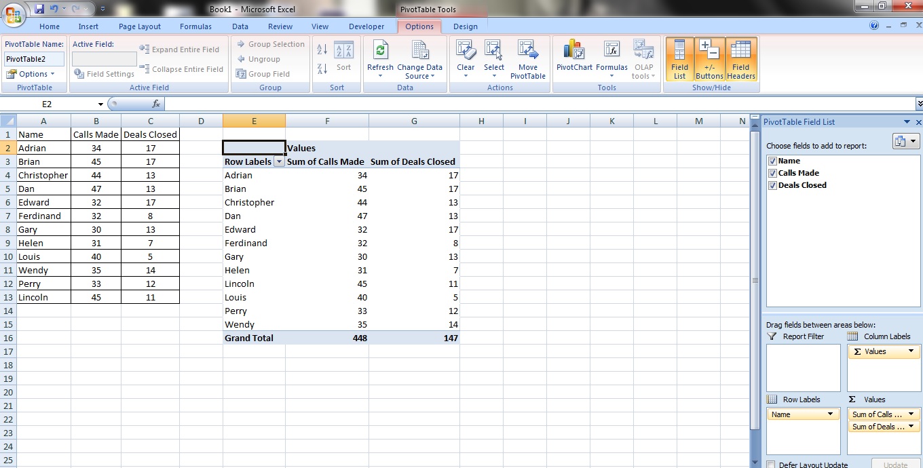
Task: Open the Row Labels filter dropdown
Action: coord(278,162)
